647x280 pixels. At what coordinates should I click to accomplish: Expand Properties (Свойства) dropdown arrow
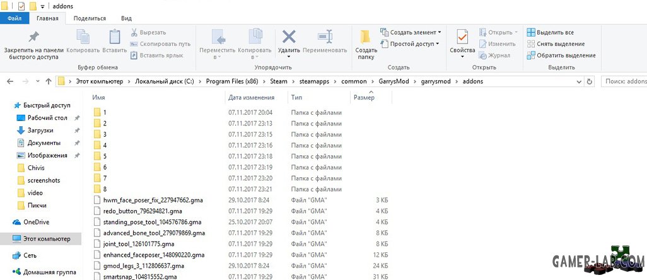click(462, 57)
